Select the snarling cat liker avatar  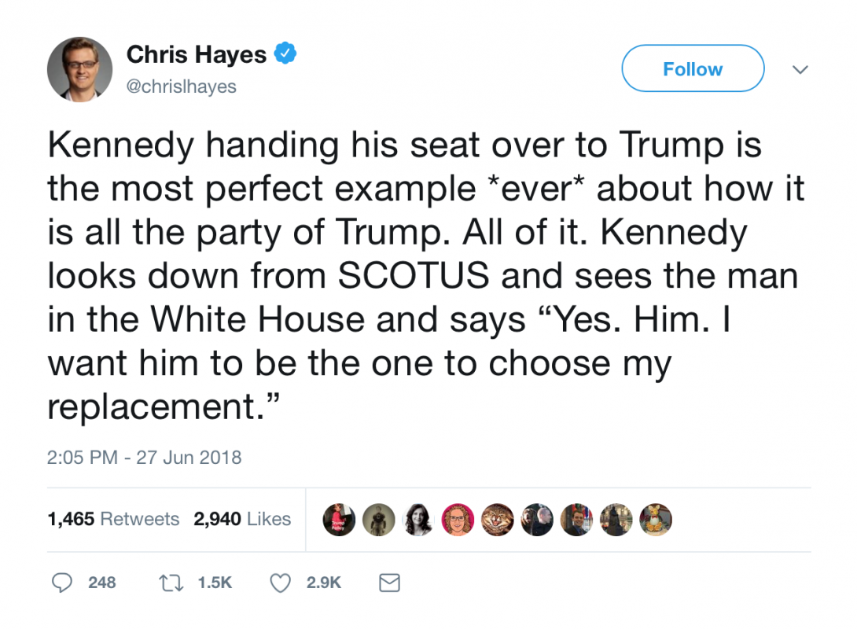[x=498, y=519]
